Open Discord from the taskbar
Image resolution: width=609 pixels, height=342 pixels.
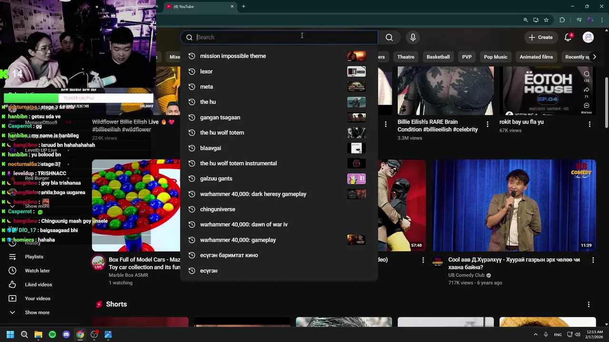pos(66,334)
